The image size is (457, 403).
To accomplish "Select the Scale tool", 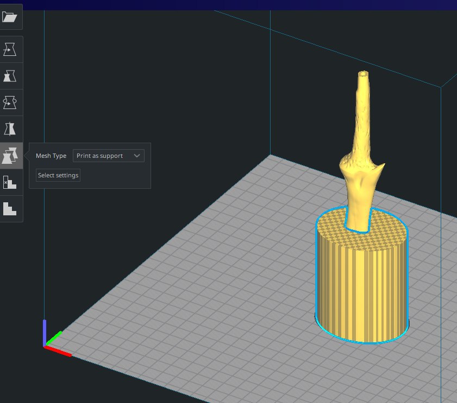I will tap(10, 76).
